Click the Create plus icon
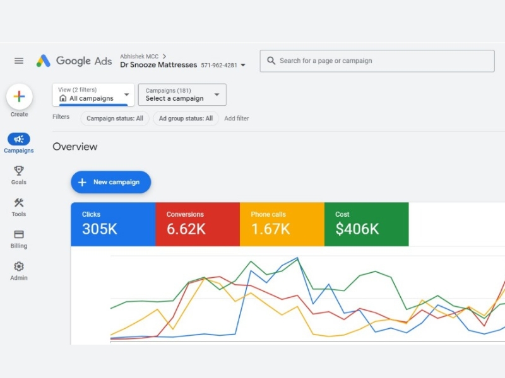The image size is (505, 378). tap(20, 96)
